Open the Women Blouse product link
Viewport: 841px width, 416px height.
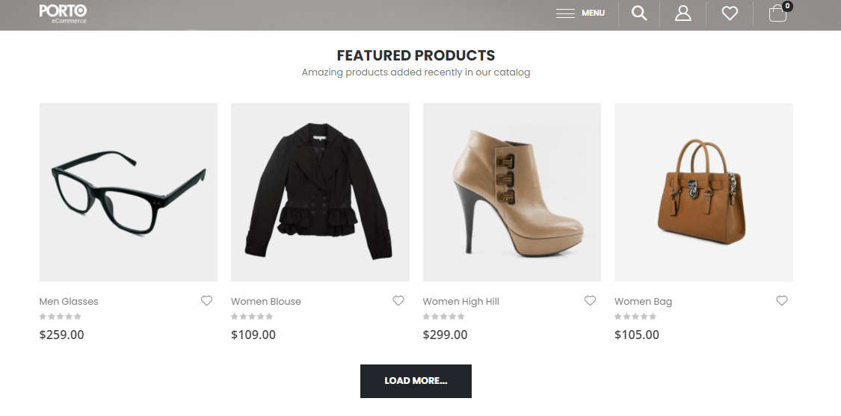(266, 302)
